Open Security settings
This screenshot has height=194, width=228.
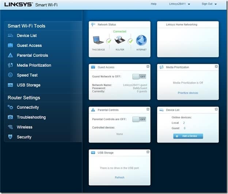click(24, 137)
